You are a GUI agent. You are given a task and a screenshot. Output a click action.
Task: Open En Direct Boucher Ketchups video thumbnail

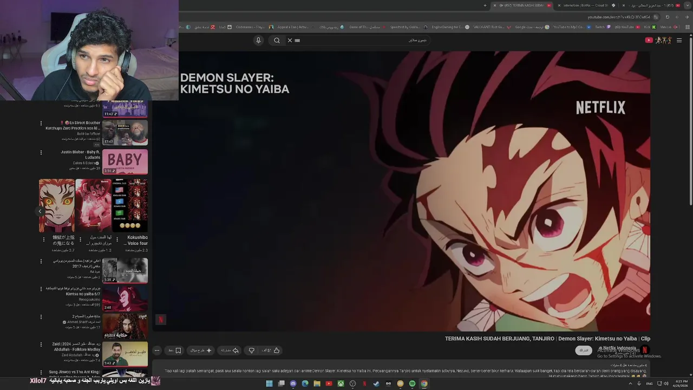[125, 133]
